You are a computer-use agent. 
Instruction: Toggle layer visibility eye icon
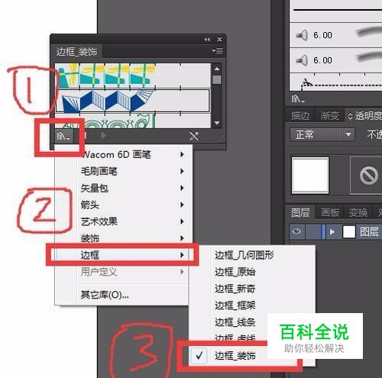[297, 231]
